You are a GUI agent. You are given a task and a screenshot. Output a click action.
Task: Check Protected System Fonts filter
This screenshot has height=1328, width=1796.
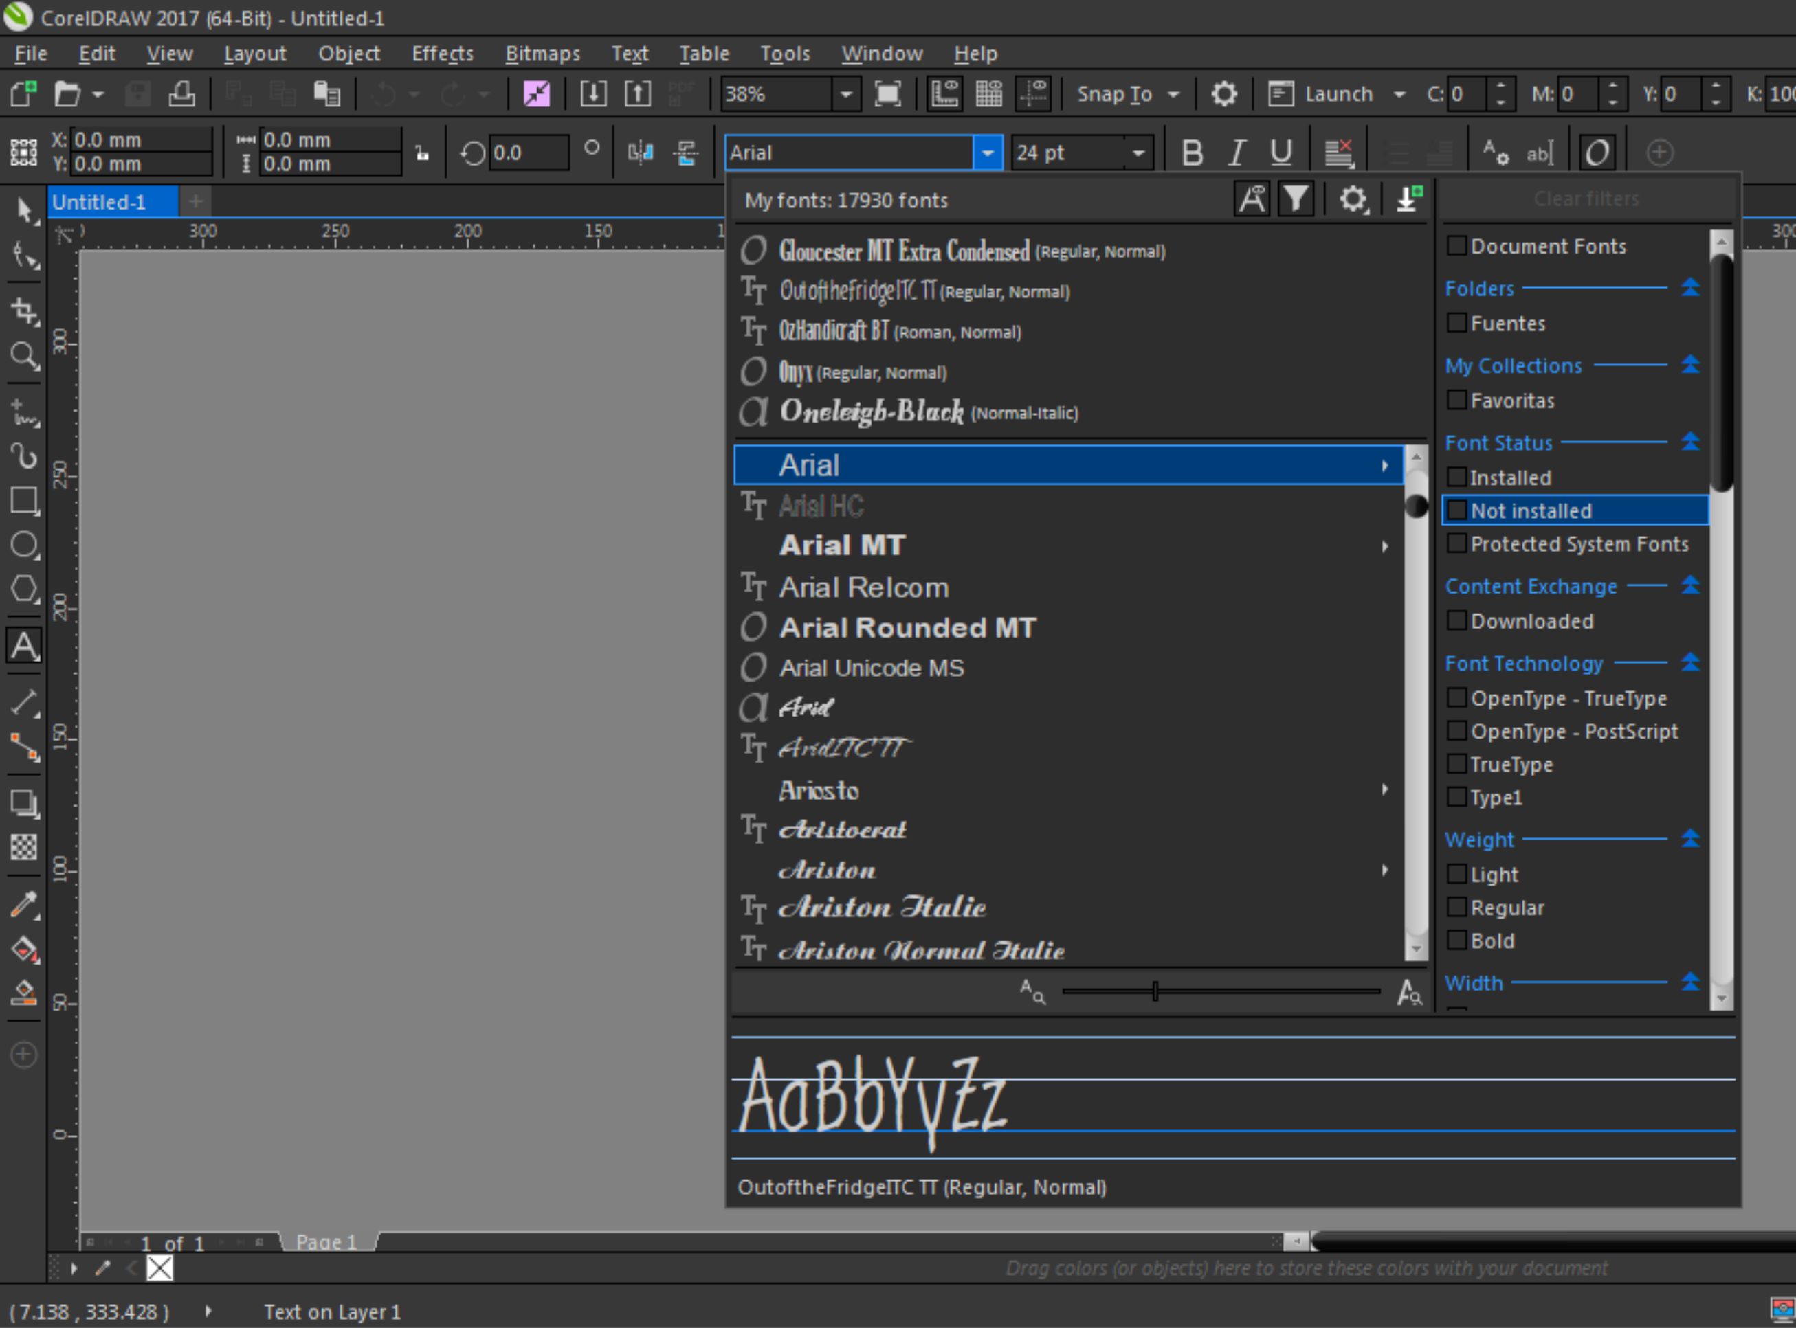pyautogui.click(x=1456, y=543)
